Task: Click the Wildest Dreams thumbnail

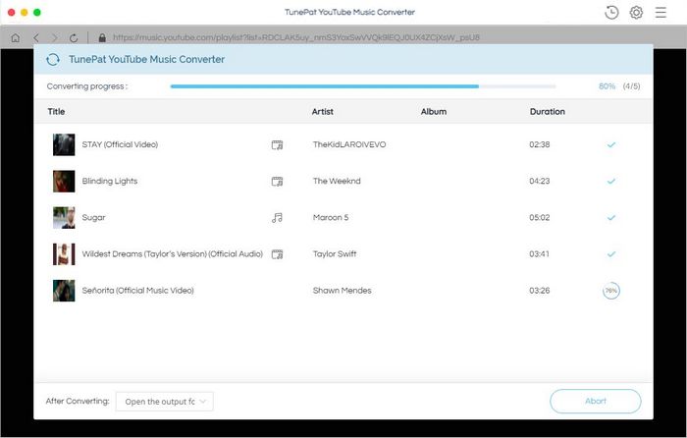Action: (x=64, y=253)
